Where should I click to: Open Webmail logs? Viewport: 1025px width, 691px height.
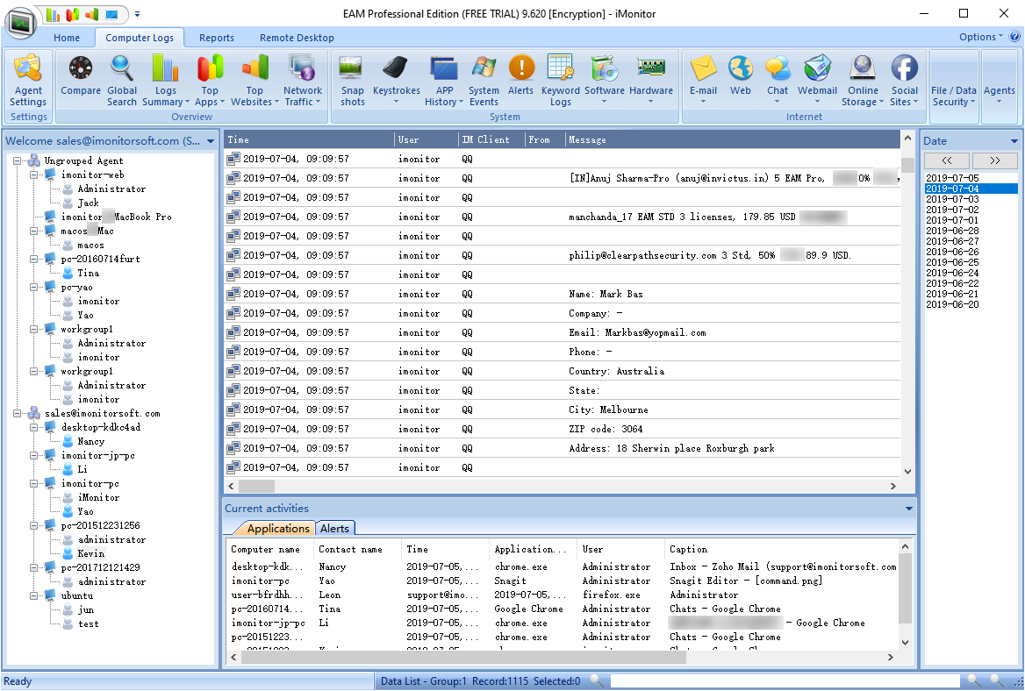click(x=817, y=81)
